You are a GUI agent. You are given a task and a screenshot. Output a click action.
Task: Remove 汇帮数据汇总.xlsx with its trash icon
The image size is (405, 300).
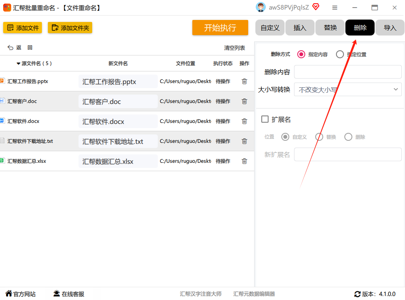click(x=244, y=161)
